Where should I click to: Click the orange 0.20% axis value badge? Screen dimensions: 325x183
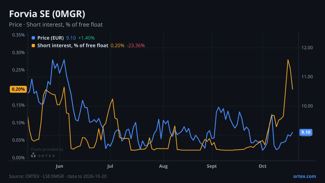pyautogui.click(x=18, y=89)
